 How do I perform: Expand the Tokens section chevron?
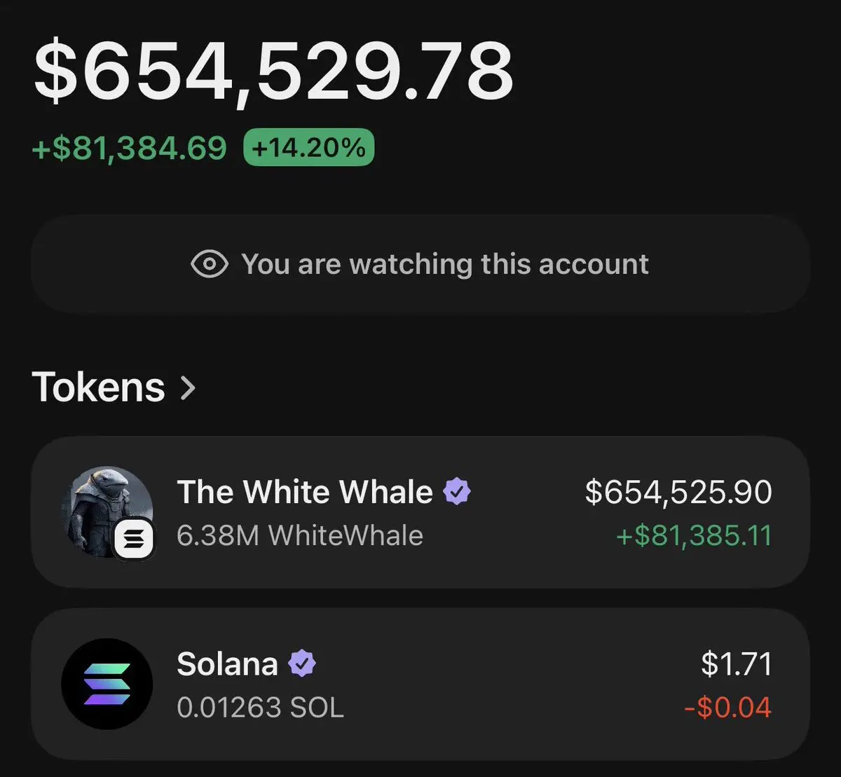pyautogui.click(x=187, y=387)
